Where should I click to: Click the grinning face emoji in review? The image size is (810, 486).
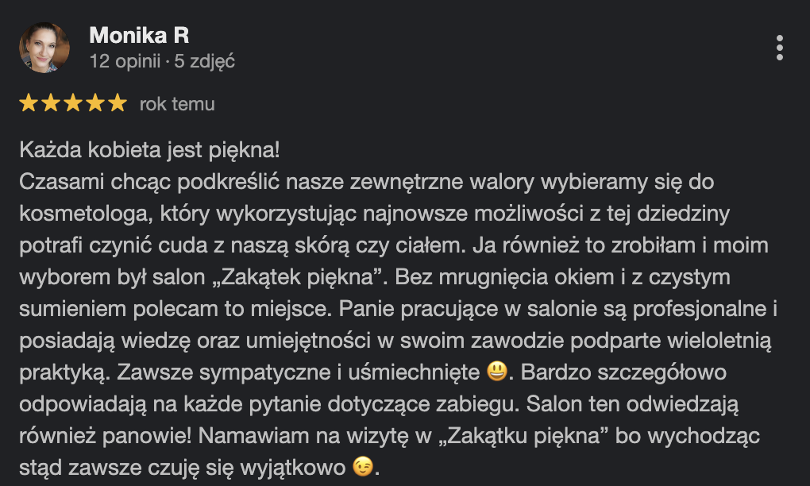pos(496,372)
